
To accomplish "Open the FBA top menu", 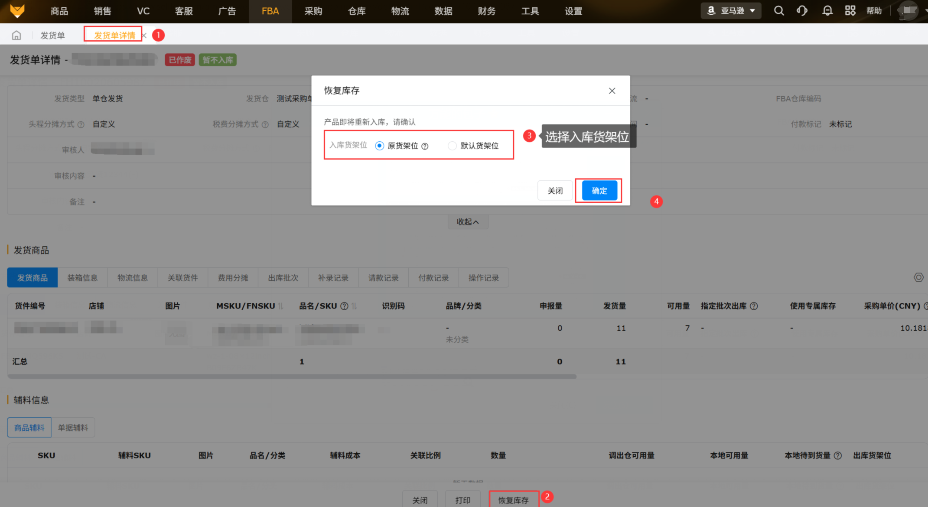I will click(270, 11).
